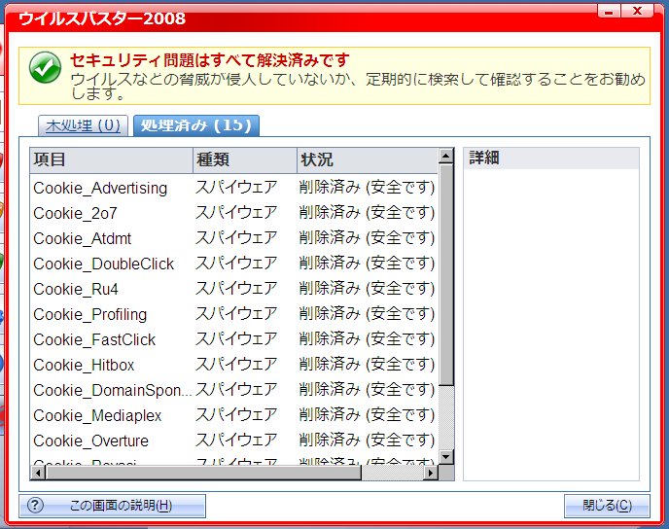Click the green checkmark security status icon
The width and height of the screenshot is (669, 529).
tap(45, 68)
